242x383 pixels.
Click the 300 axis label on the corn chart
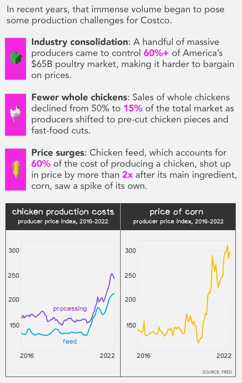(131, 251)
